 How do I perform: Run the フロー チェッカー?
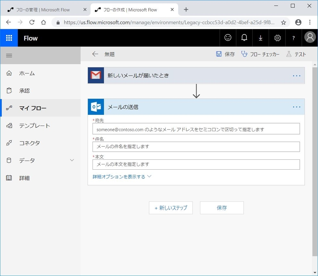click(x=260, y=54)
